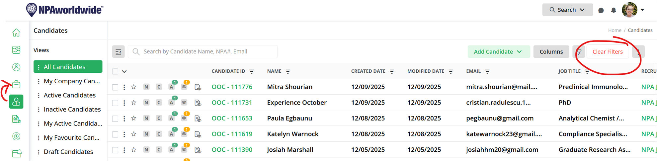657x161 pixels.
Task: Collapse the views panel toggle icon
Action: point(119,52)
